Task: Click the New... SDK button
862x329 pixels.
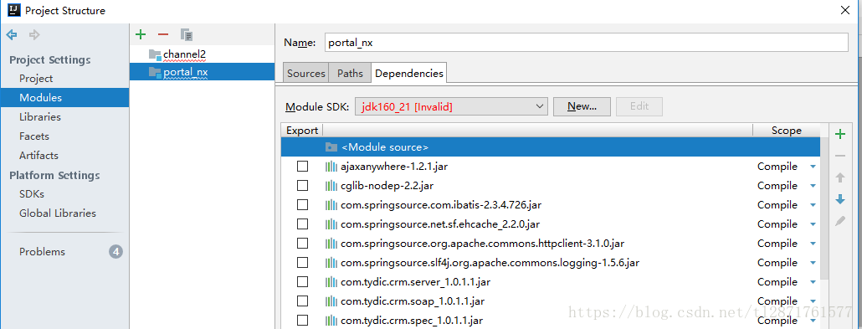Action: tap(582, 106)
